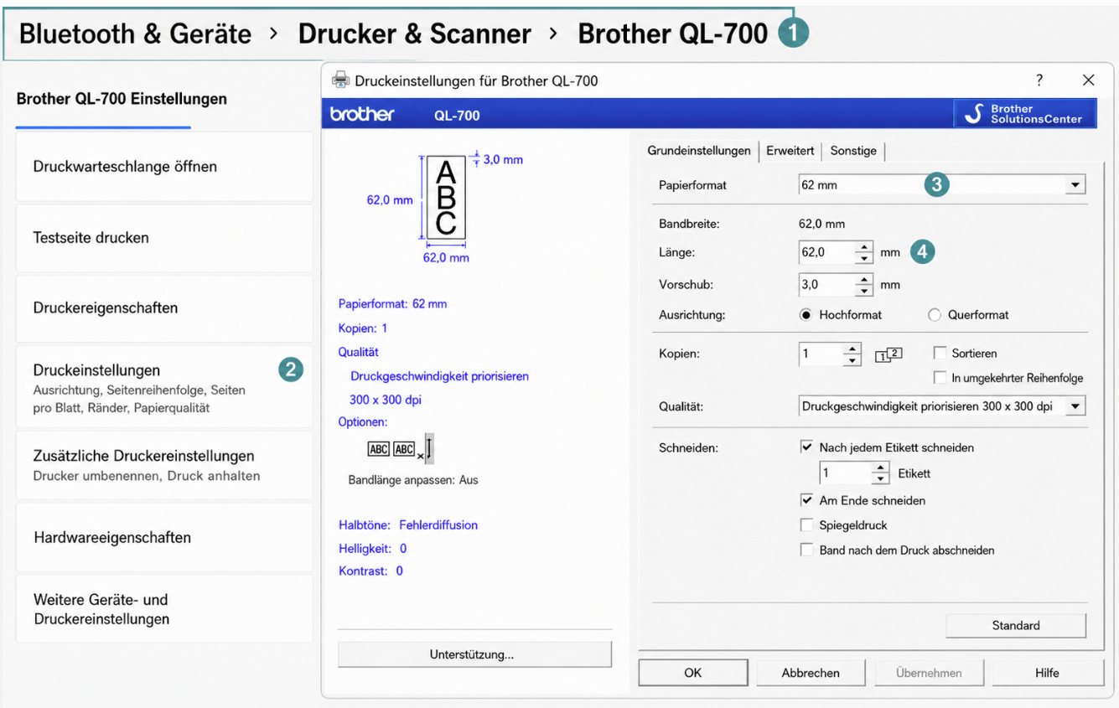The image size is (1119, 708).
Task: Increase the Länge value with up arrow
Action: point(864,247)
